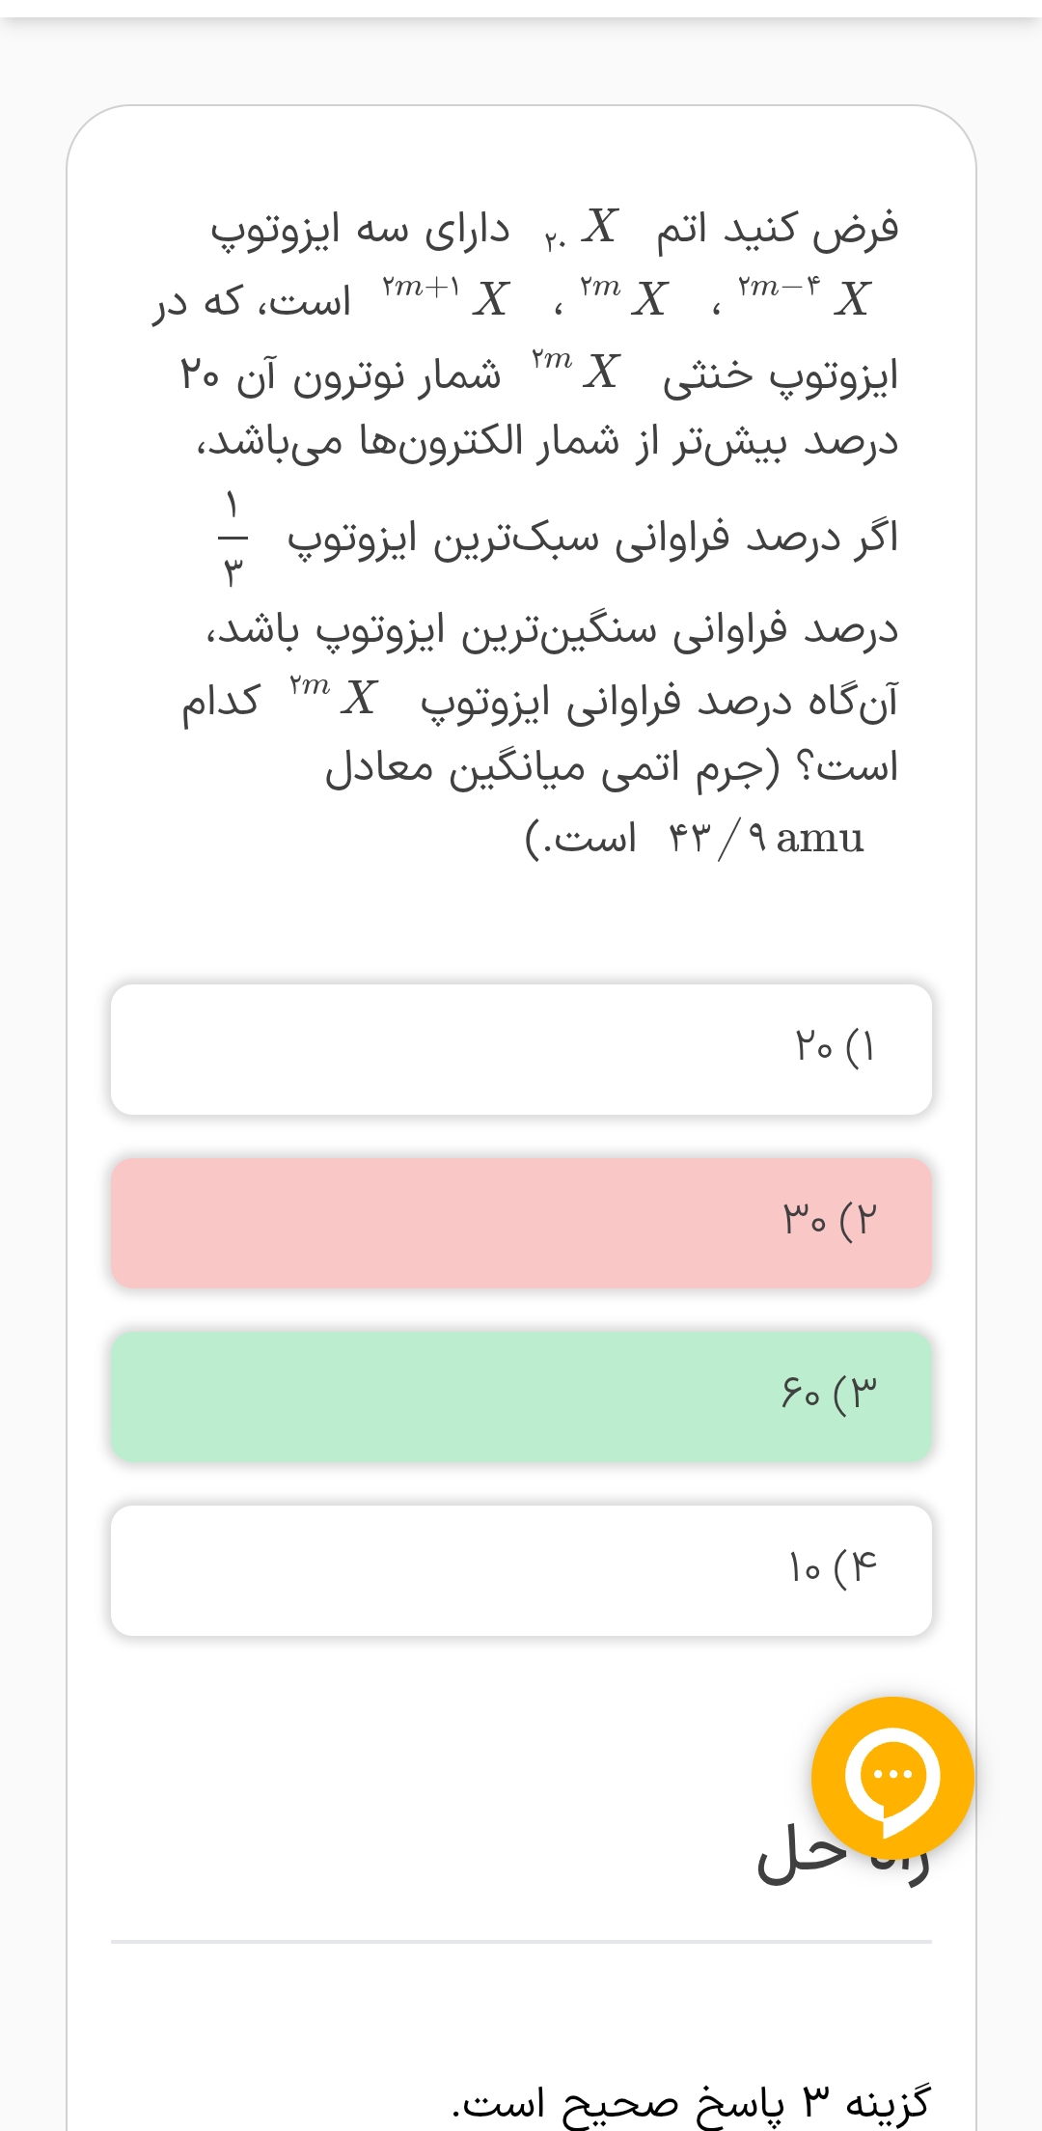The image size is (1042, 2131).
Task: Select the green-highlighted option 3 (۶۰)
Action: tap(521, 1397)
